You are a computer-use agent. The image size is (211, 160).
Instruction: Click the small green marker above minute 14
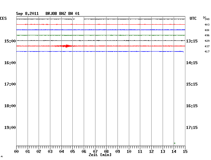pyautogui.click(x=175, y=143)
